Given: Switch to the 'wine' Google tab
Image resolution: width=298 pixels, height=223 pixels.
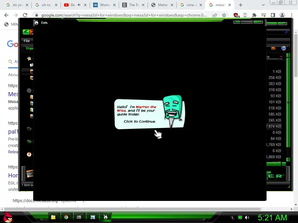Looking at the screenshot, I should [191, 5].
